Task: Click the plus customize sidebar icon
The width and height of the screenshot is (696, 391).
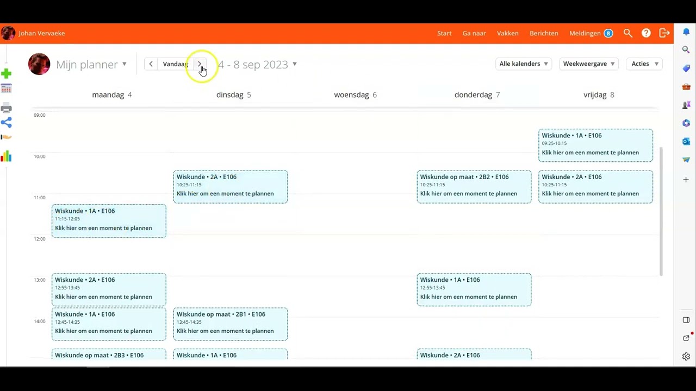Action: pyautogui.click(x=686, y=179)
